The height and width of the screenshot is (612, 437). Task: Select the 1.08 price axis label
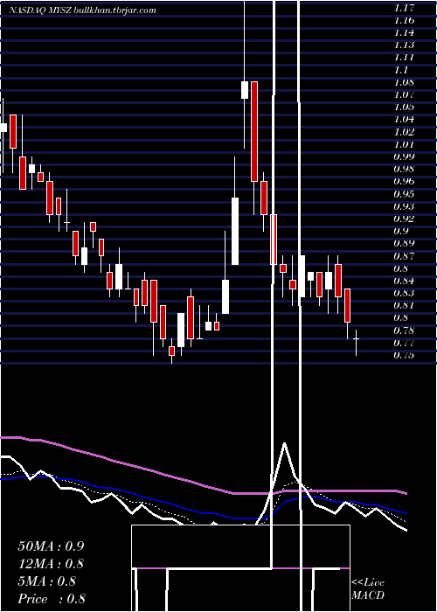pyautogui.click(x=404, y=82)
